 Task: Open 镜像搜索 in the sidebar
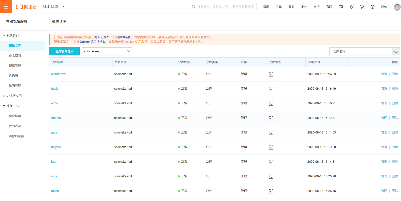click(x=15, y=116)
